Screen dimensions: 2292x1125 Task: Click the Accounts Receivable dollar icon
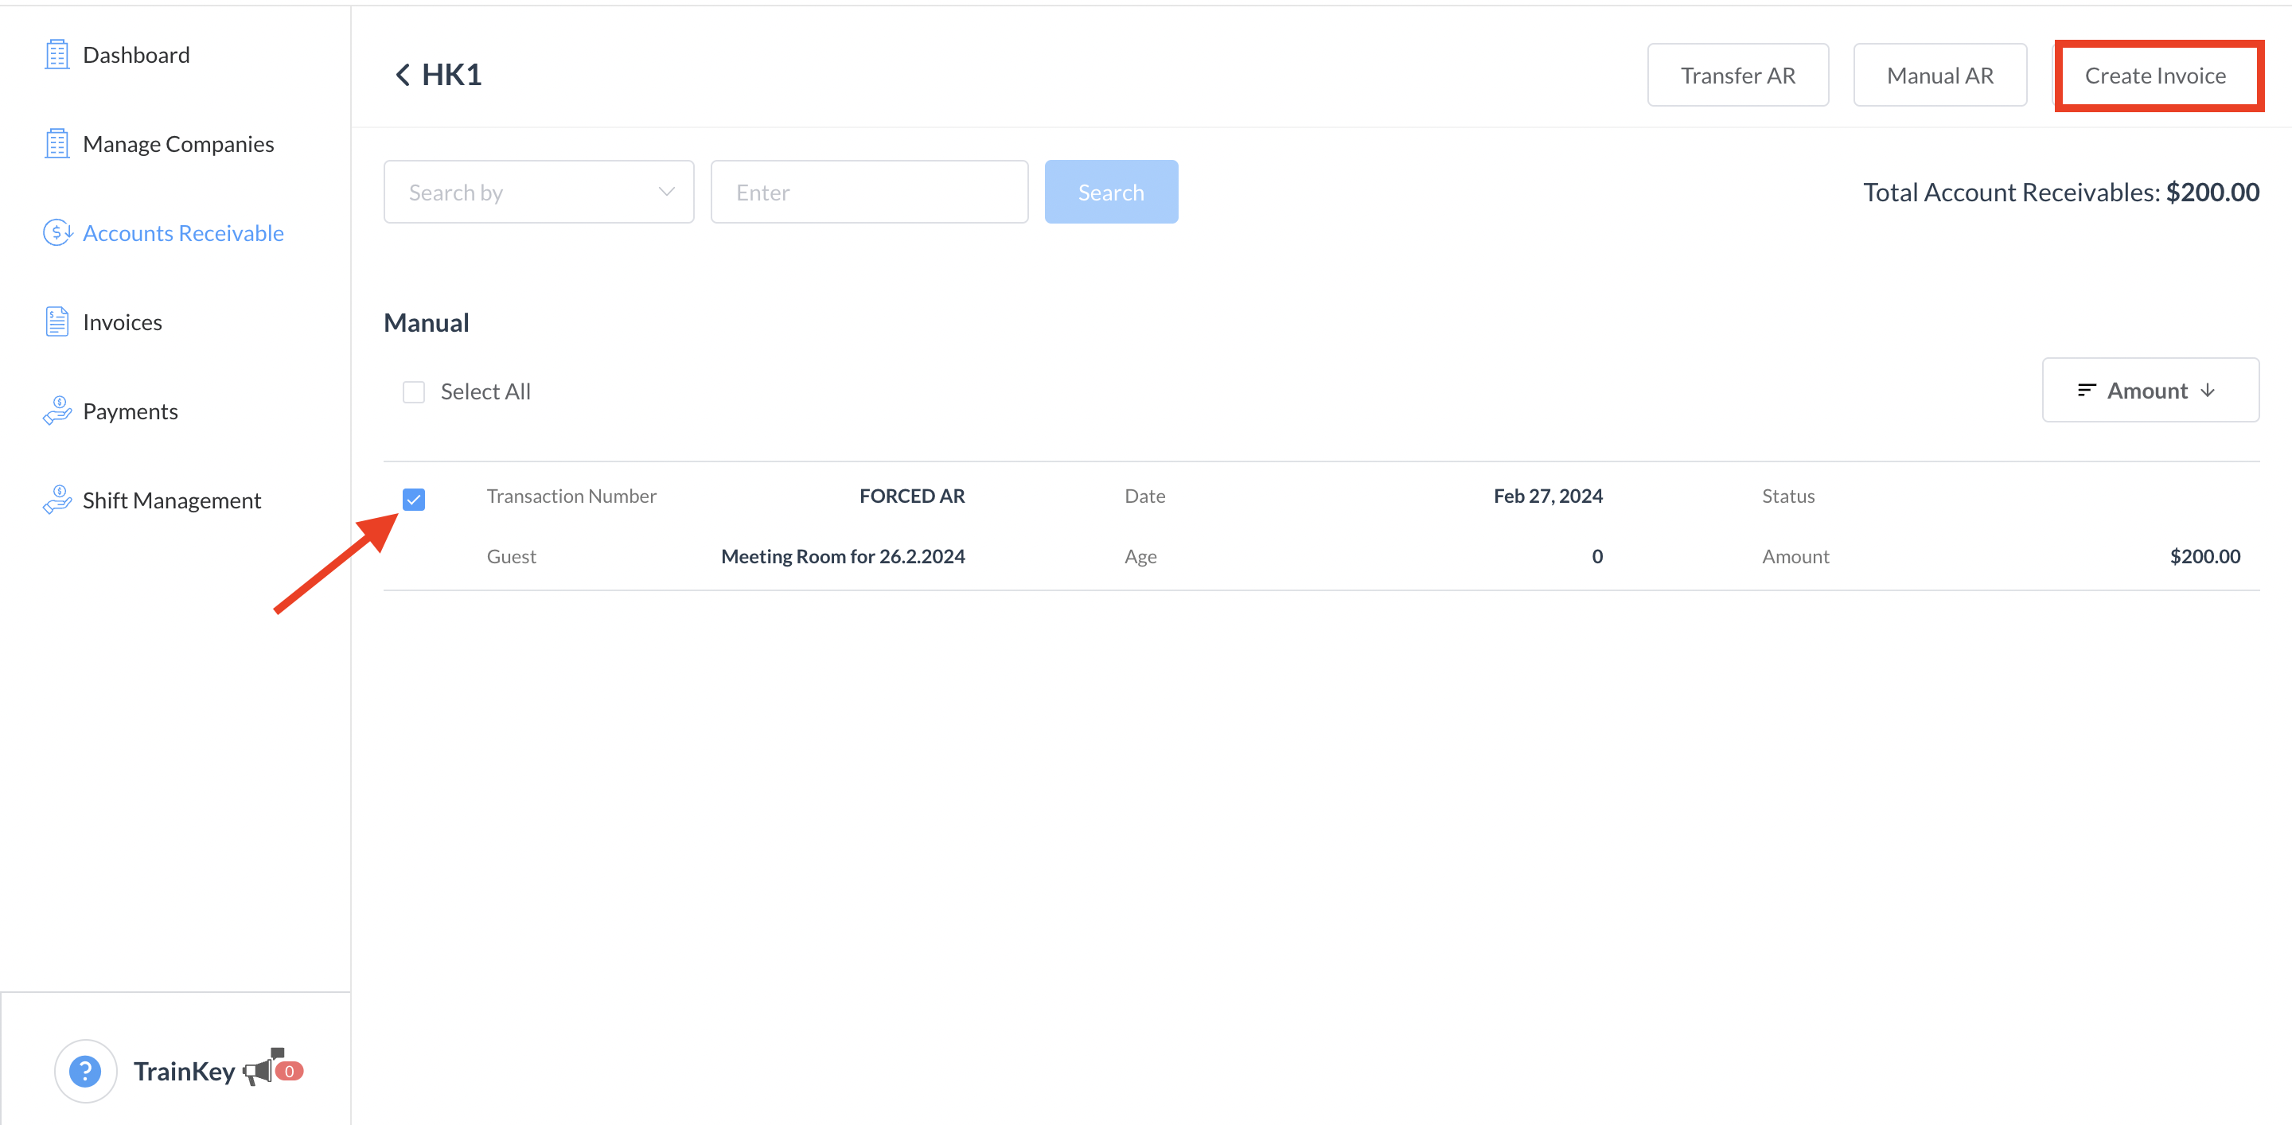coord(57,233)
